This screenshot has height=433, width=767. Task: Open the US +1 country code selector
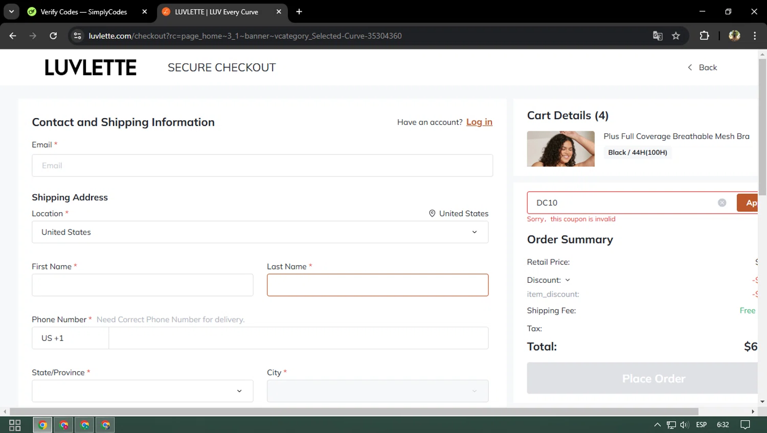pos(70,338)
